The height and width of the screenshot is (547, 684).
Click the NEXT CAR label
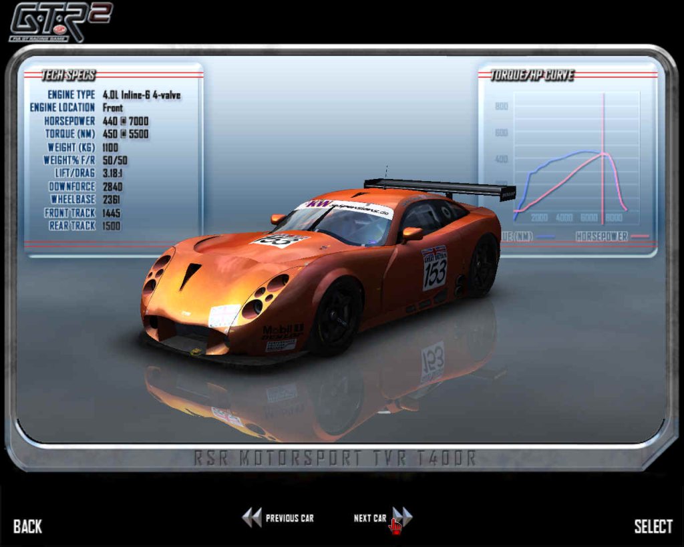(x=370, y=518)
